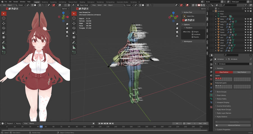The width and height of the screenshot is (253, 134).
Task: Click the Annotate tool in left viewport
Action: [x=4, y=43]
